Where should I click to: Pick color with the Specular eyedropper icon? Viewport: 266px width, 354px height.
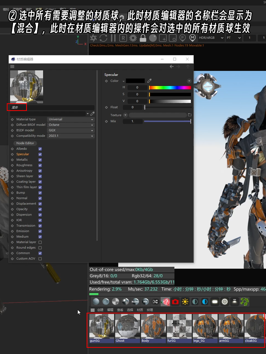149,81
